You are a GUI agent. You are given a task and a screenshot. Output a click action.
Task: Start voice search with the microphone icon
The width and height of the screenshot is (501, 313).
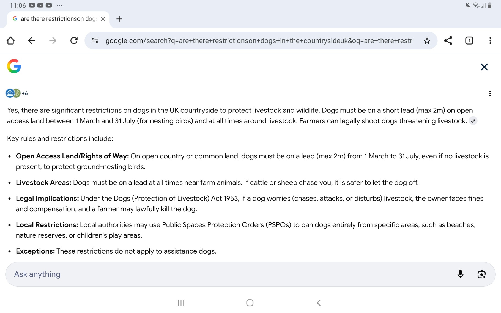click(x=460, y=274)
